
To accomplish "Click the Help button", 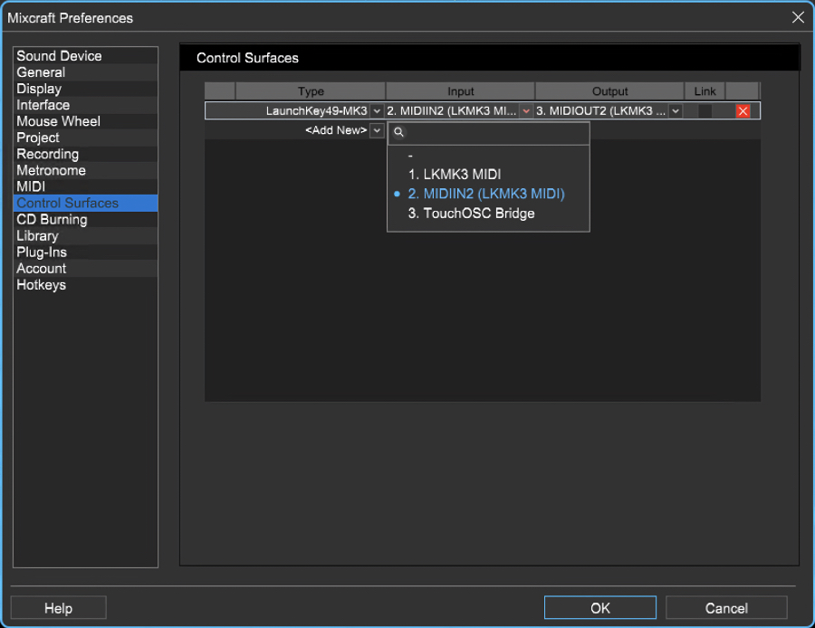I will 58,608.
